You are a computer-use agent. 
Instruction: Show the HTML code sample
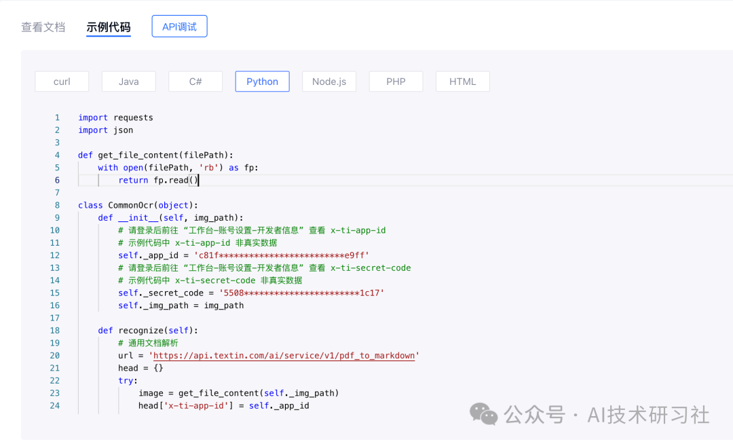pos(462,81)
